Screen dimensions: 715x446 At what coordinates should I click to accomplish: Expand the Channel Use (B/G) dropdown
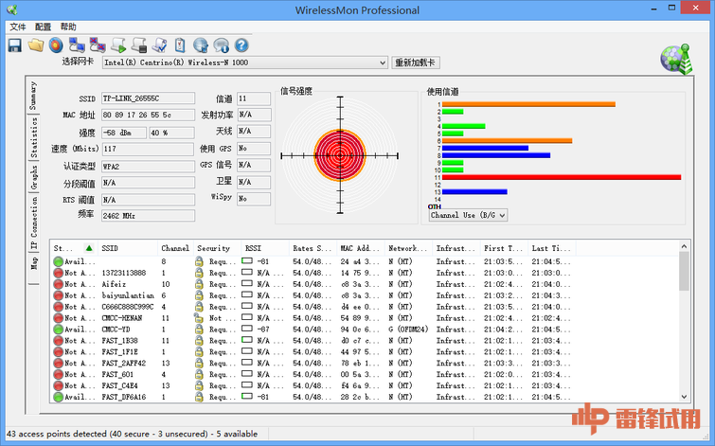pyautogui.click(x=469, y=215)
